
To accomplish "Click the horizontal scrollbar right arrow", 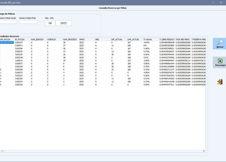I will tap(204, 151).
